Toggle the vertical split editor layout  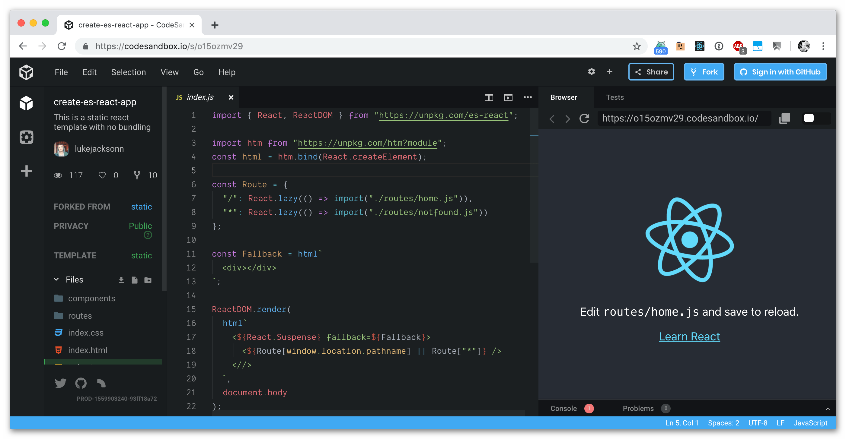tap(488, 97)
